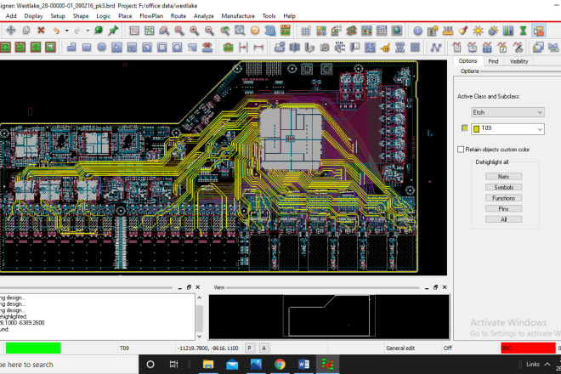Open Microsoft Word from taskbar

coord(303,365)
